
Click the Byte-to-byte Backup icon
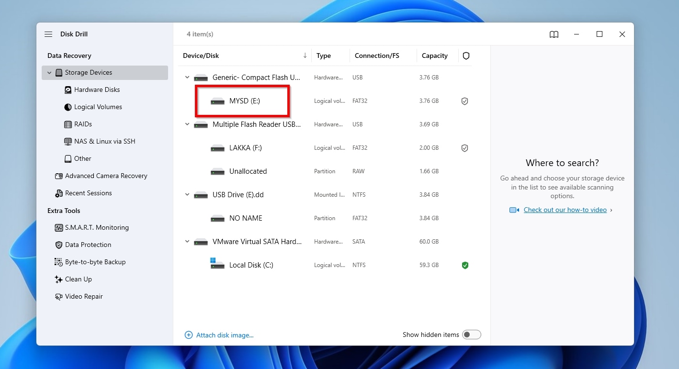[x=59, y=262]
